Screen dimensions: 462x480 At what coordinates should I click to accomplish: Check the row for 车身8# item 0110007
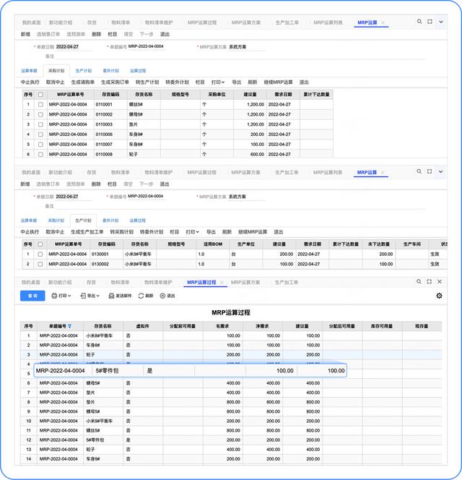[40, 144]
